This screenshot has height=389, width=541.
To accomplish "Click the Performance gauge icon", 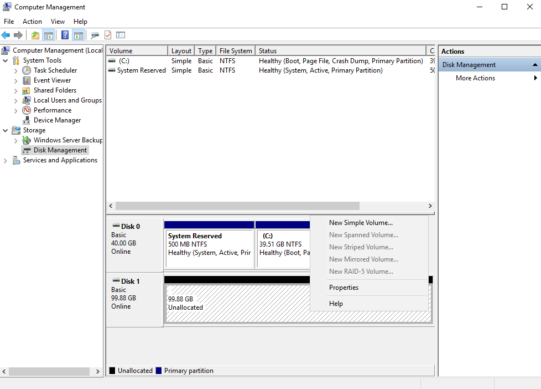I will click(27, 110).
